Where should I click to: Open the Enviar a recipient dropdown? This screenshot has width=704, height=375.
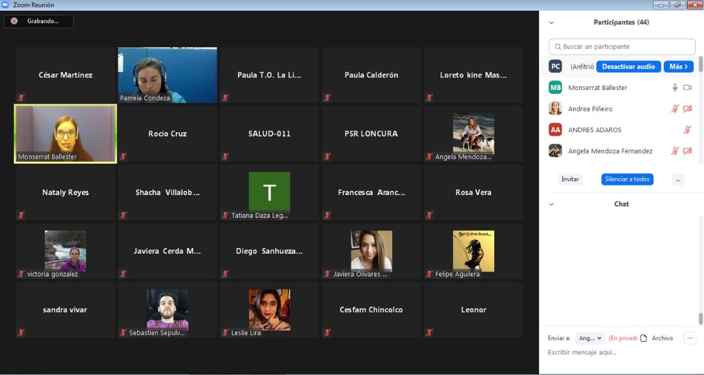589,338
